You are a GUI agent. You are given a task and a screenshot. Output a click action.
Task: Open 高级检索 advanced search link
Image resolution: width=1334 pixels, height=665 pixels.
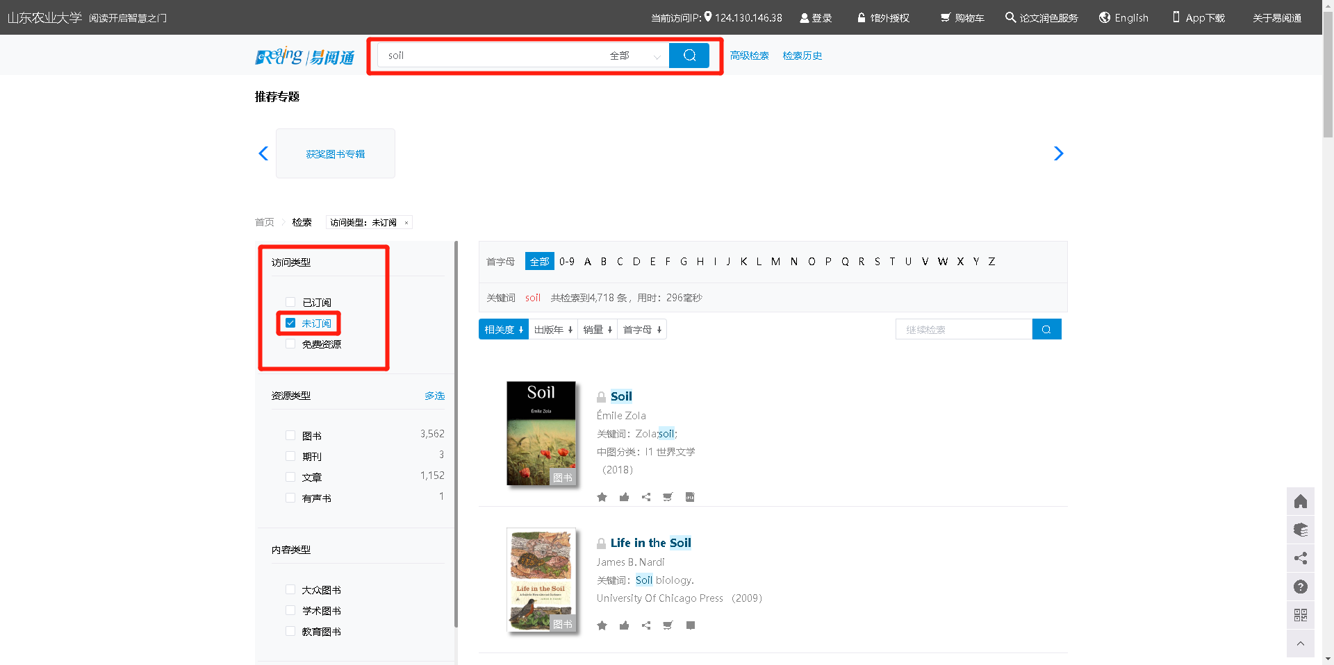(749, 56)
